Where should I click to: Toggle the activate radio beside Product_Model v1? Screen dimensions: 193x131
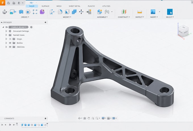(x=31, y=27)
